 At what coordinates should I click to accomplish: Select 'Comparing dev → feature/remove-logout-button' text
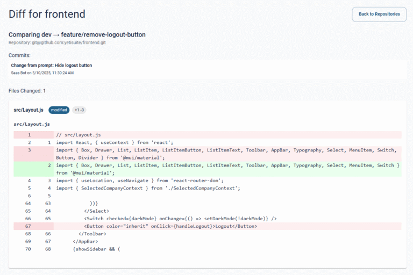[x=77, y=34]
